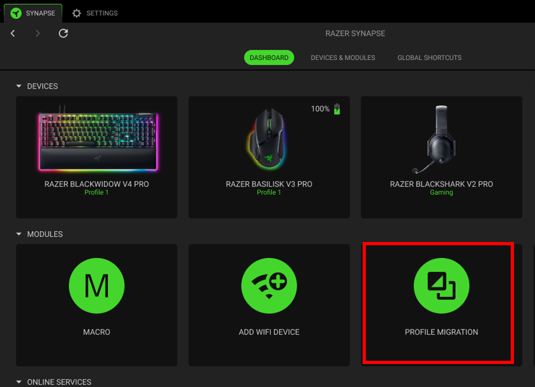535x387 pixels.
Task: Open the Global Shortcuts tab
Action: pyautogui.click(x=429, y=57)
